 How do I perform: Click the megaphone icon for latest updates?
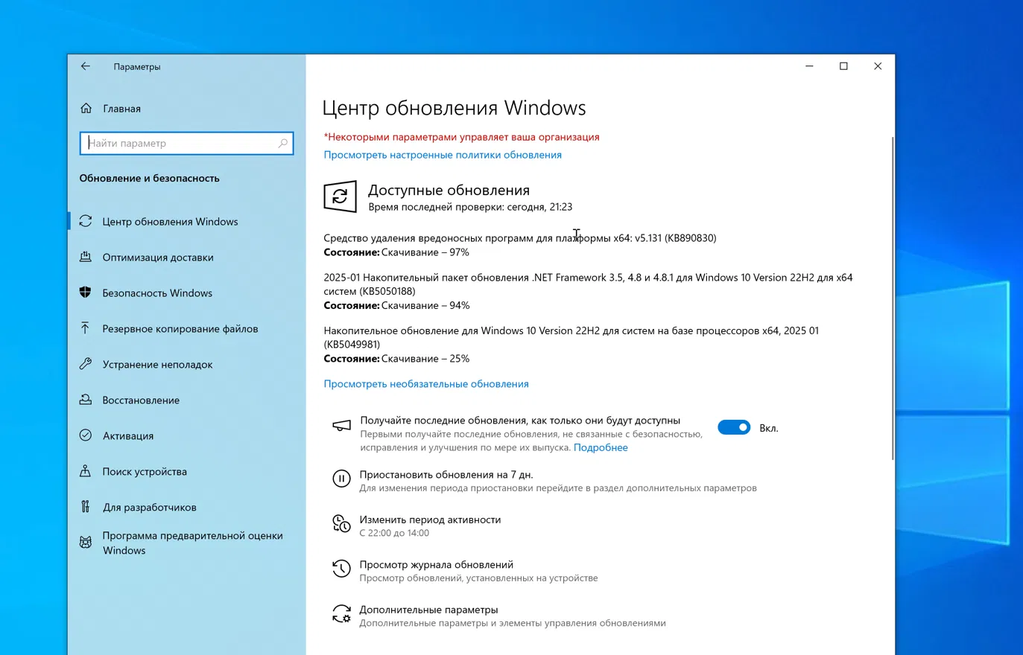click(x=341, y=426)
